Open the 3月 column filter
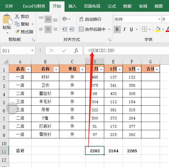Image resolution: width=169 pixels, height=167 pixels. (x=138, y=70)
